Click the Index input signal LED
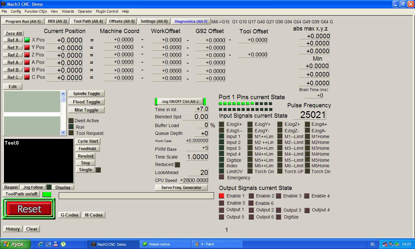Image resolution: width=415 pixels, height=249 pixels. tap(221, 165)
